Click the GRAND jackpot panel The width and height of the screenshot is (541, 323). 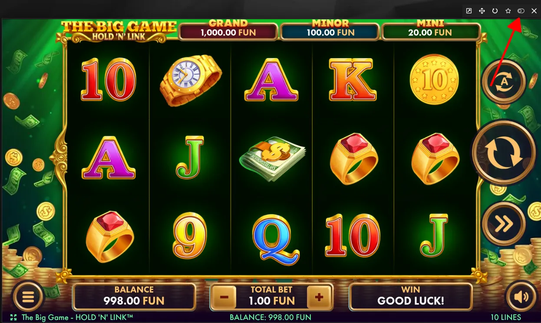228,30
